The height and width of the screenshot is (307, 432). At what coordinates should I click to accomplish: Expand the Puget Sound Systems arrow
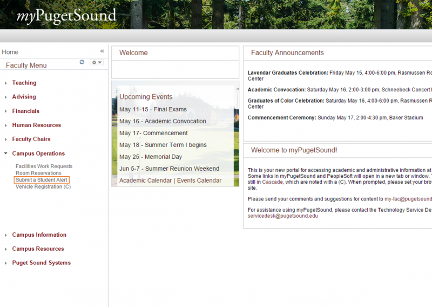tap(6, 263)
